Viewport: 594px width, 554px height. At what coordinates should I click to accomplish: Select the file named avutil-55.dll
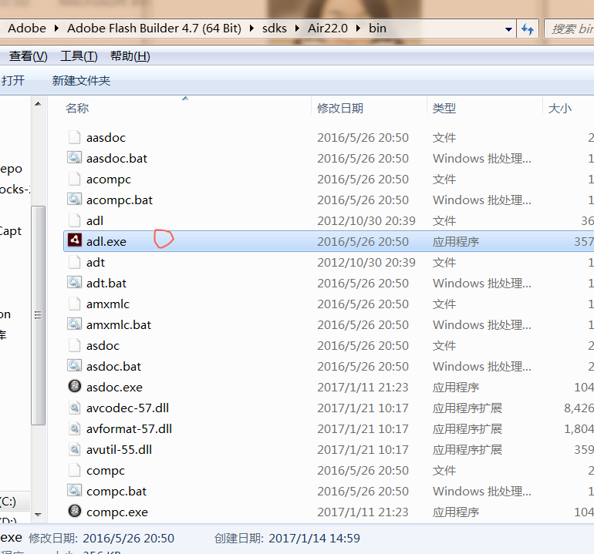tap(119, 449)
